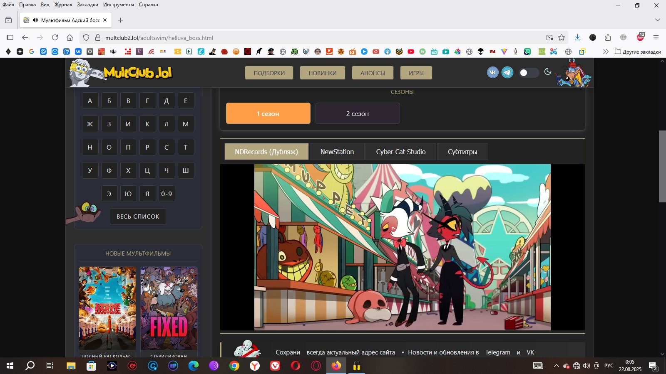Launch Opera from the taskbar
Viewport: 666px width, 374px height.
tap(296, 366)
